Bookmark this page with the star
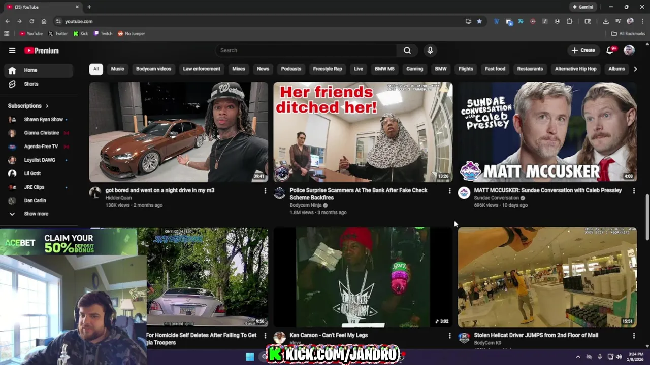The height and width of the screenshot is (365, 650). click(479, 21)
